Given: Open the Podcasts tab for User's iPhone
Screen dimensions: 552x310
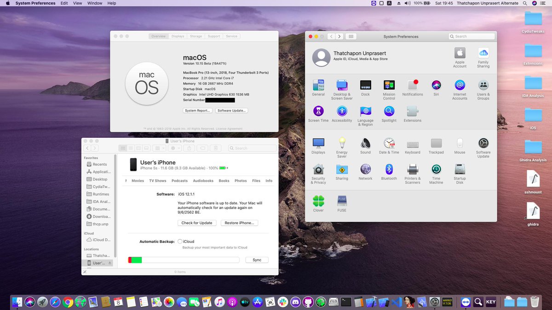Looking at the screenshot, I should tap(179, 180).
